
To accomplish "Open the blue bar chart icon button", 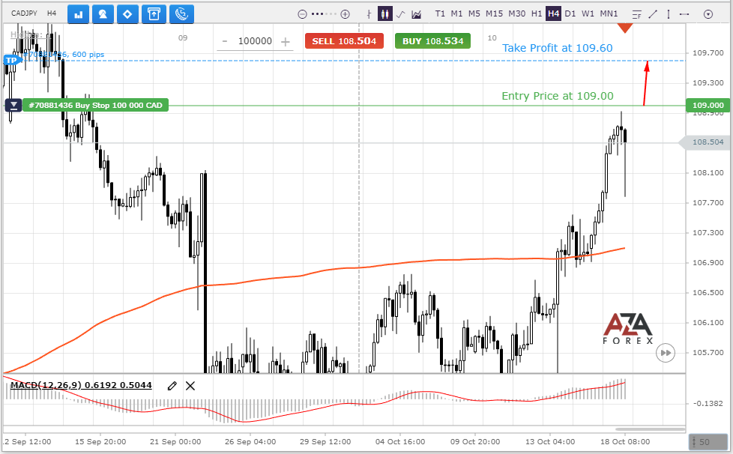I will [79, 14].
